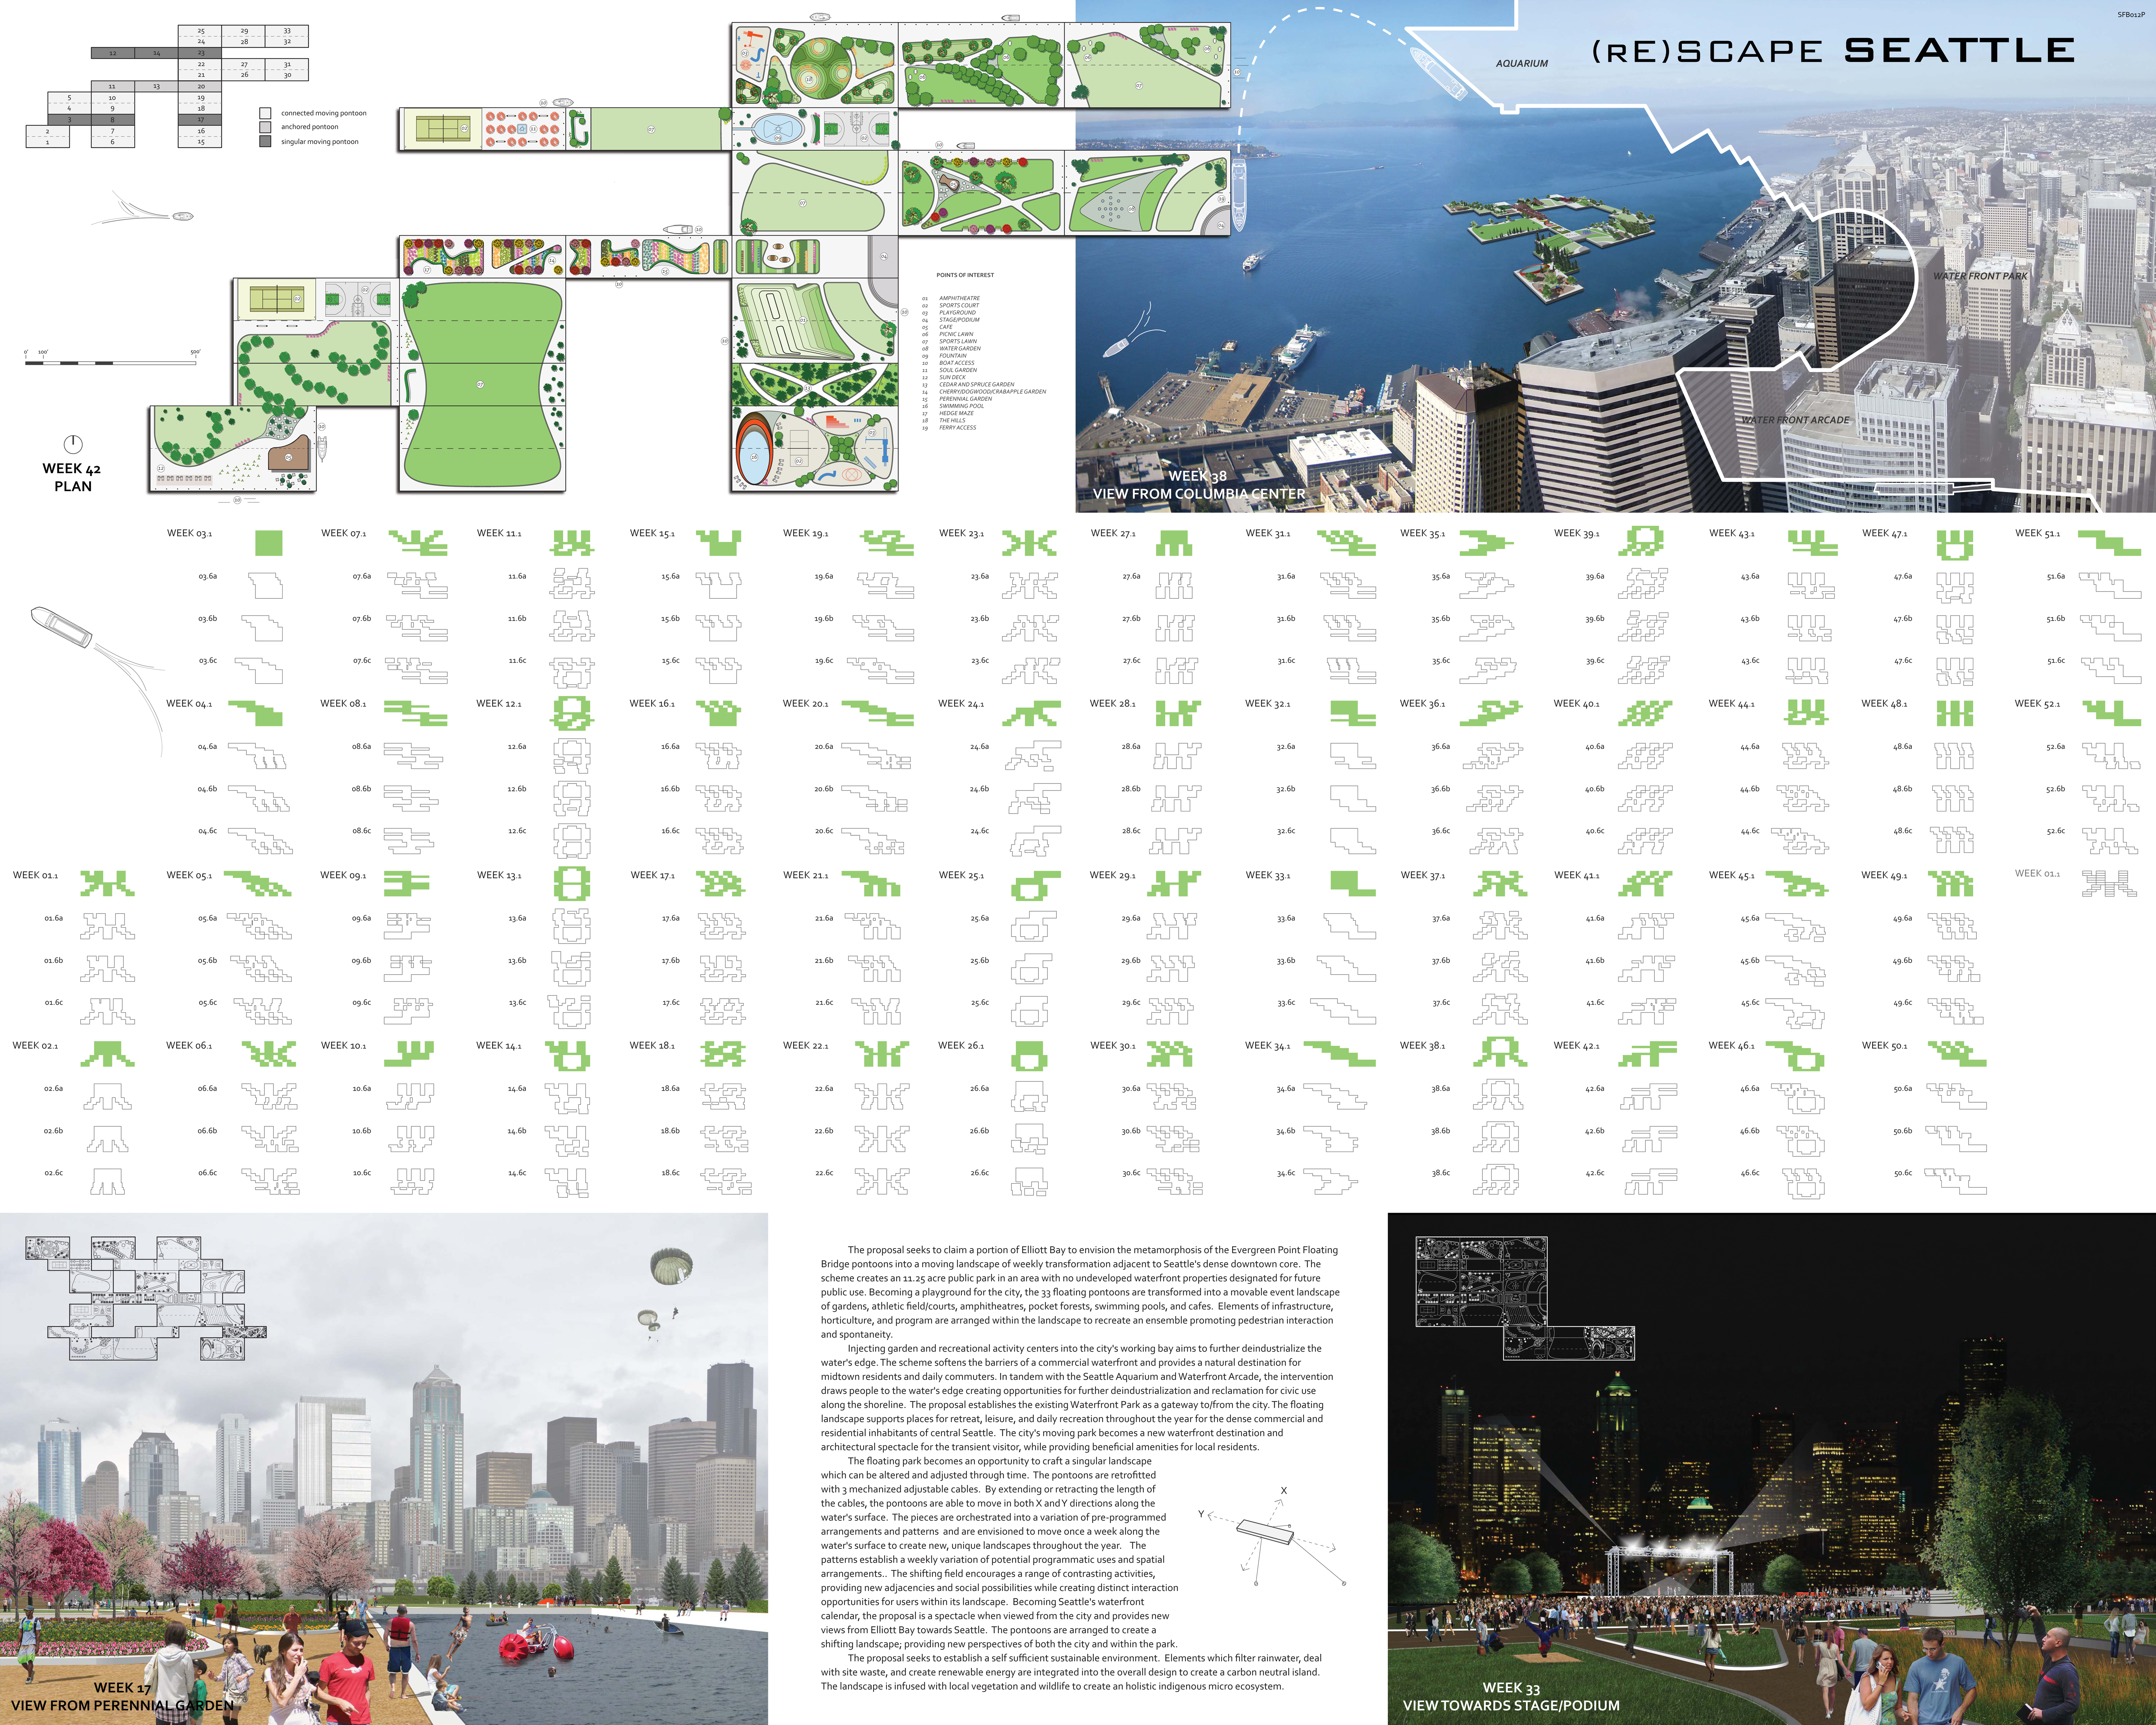Click the green WEEK 11.1 layout diagram
This screenshot has width=2156, height=1725.
point(572,543)
